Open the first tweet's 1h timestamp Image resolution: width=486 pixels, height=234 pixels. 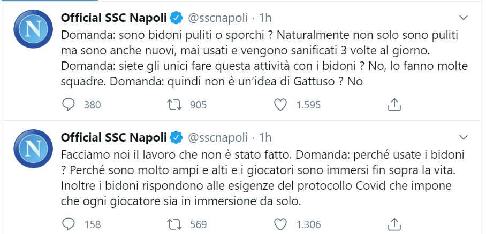(x=265, y=18)
